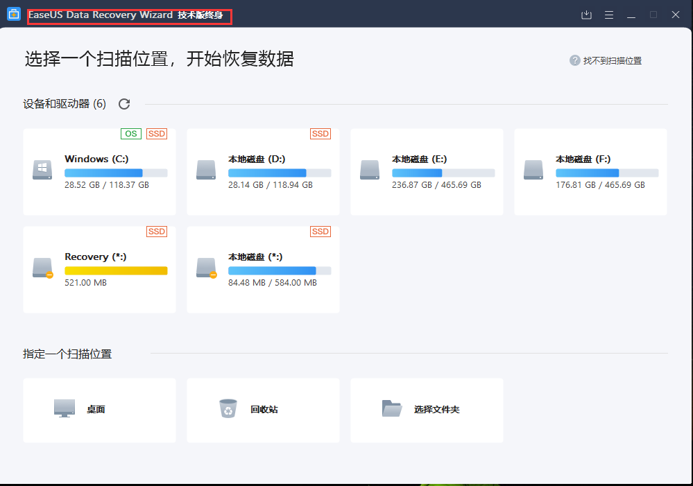This screenshot has width=693, height=486.
Task: Click '176.81 GB / 465.69 GB' text
Action: tap(600, 185)
